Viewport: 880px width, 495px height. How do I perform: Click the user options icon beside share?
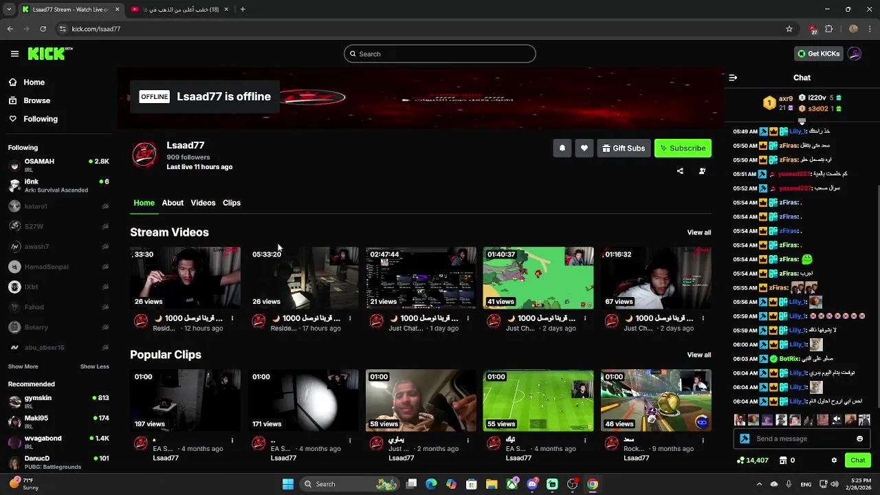coord(702,171)
